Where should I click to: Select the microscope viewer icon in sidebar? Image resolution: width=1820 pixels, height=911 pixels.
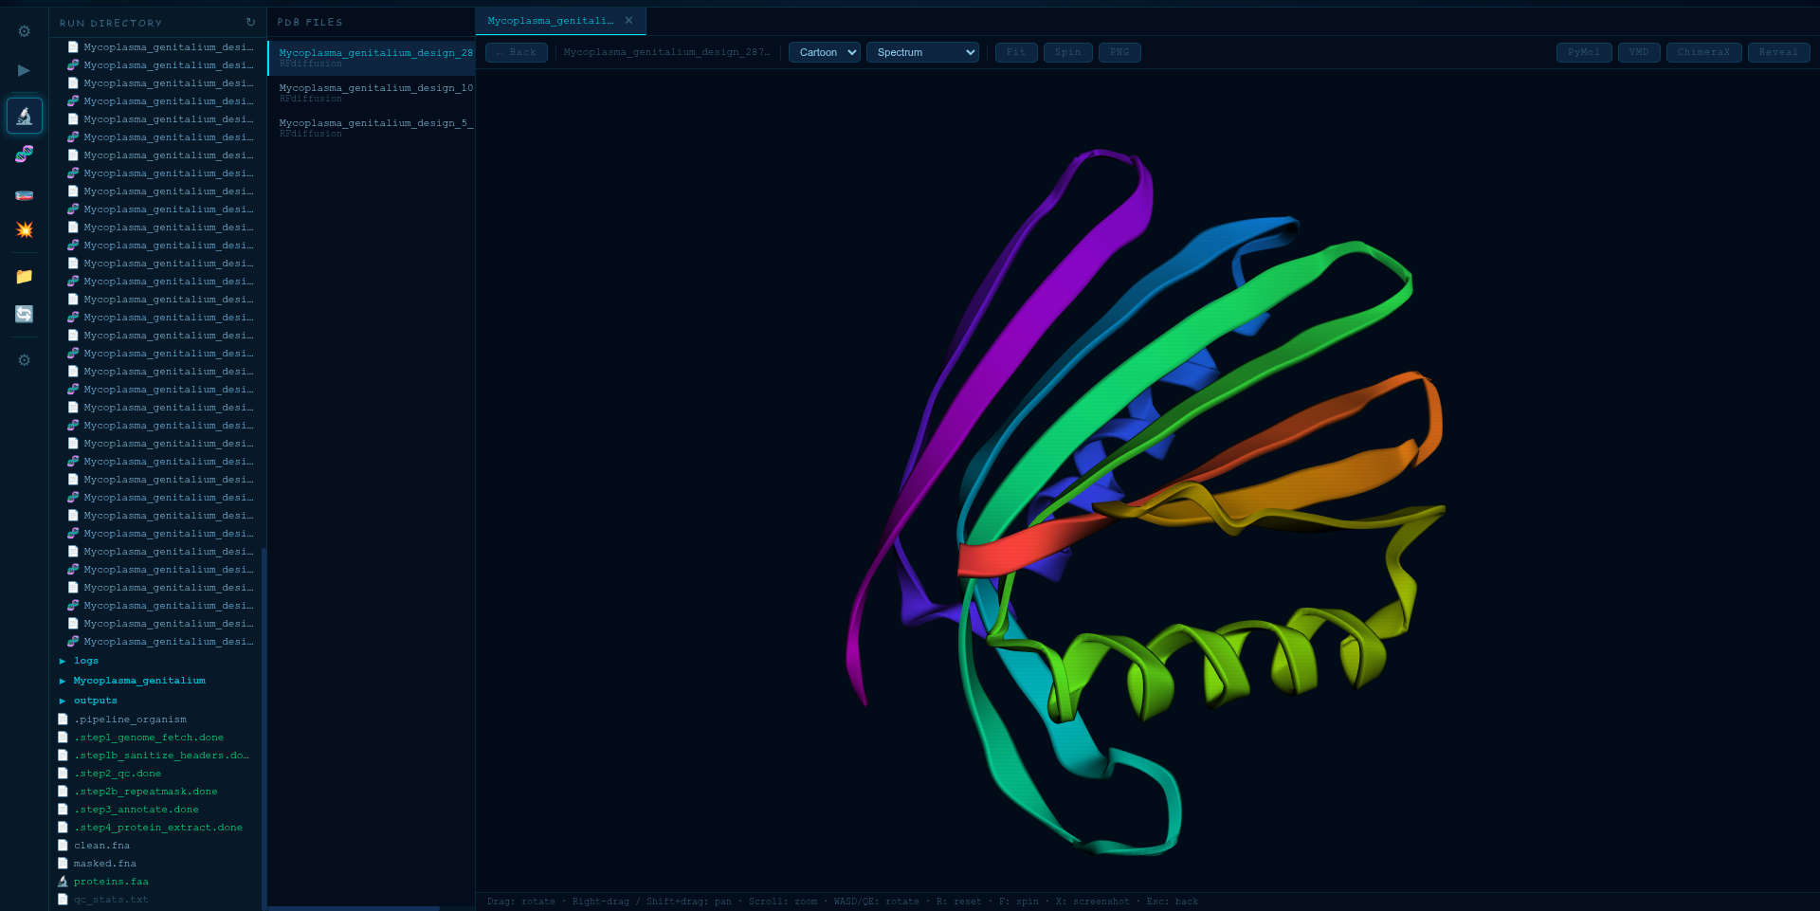coord(25,116)
